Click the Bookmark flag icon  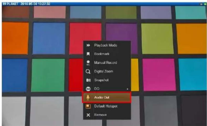tap(88, 54)
